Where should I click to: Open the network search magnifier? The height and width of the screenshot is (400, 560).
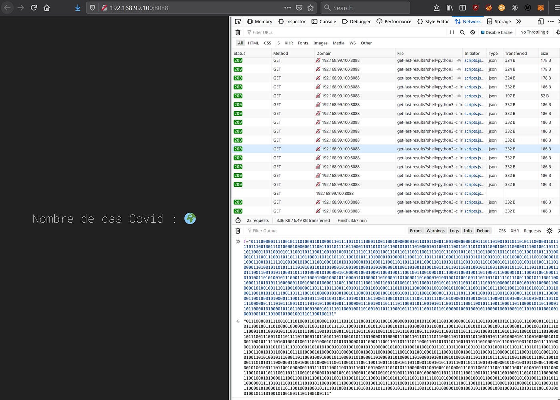tap(462, 32)
